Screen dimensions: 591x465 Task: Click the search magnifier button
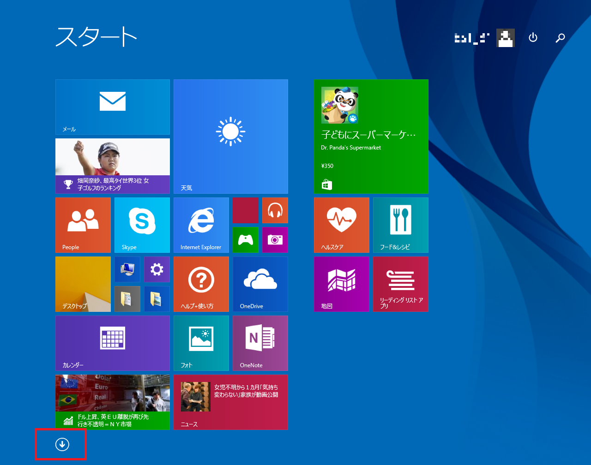560,38
